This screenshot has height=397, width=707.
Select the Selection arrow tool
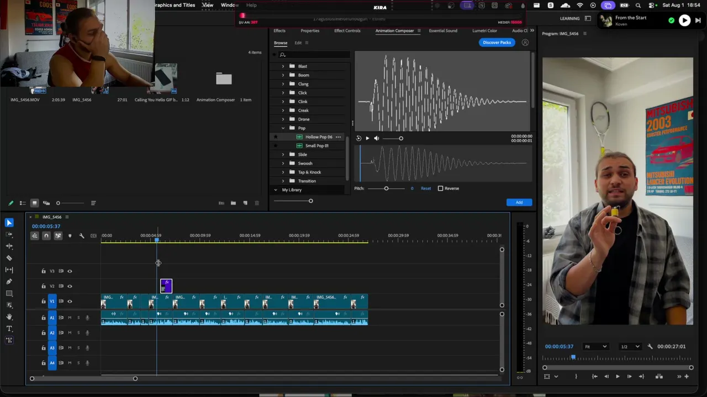pos(9,223)
